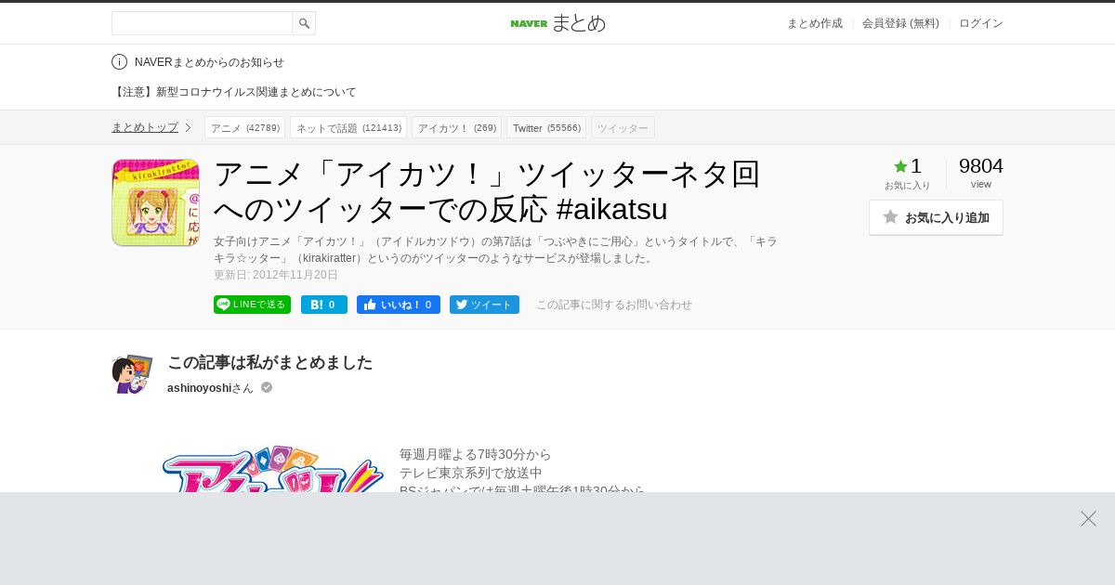The image size is (1115, 585).
Task: Click the ashinoyoshi author avatar
Action: click(132, 373)
